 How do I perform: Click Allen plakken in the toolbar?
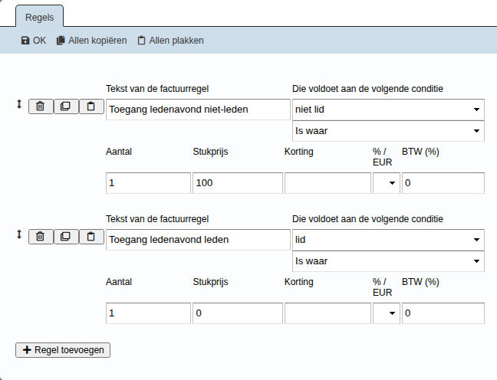(170, 41)
